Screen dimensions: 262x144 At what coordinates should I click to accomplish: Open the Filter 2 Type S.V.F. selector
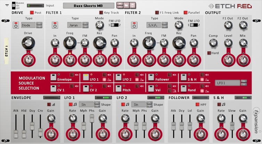(154, 25)
